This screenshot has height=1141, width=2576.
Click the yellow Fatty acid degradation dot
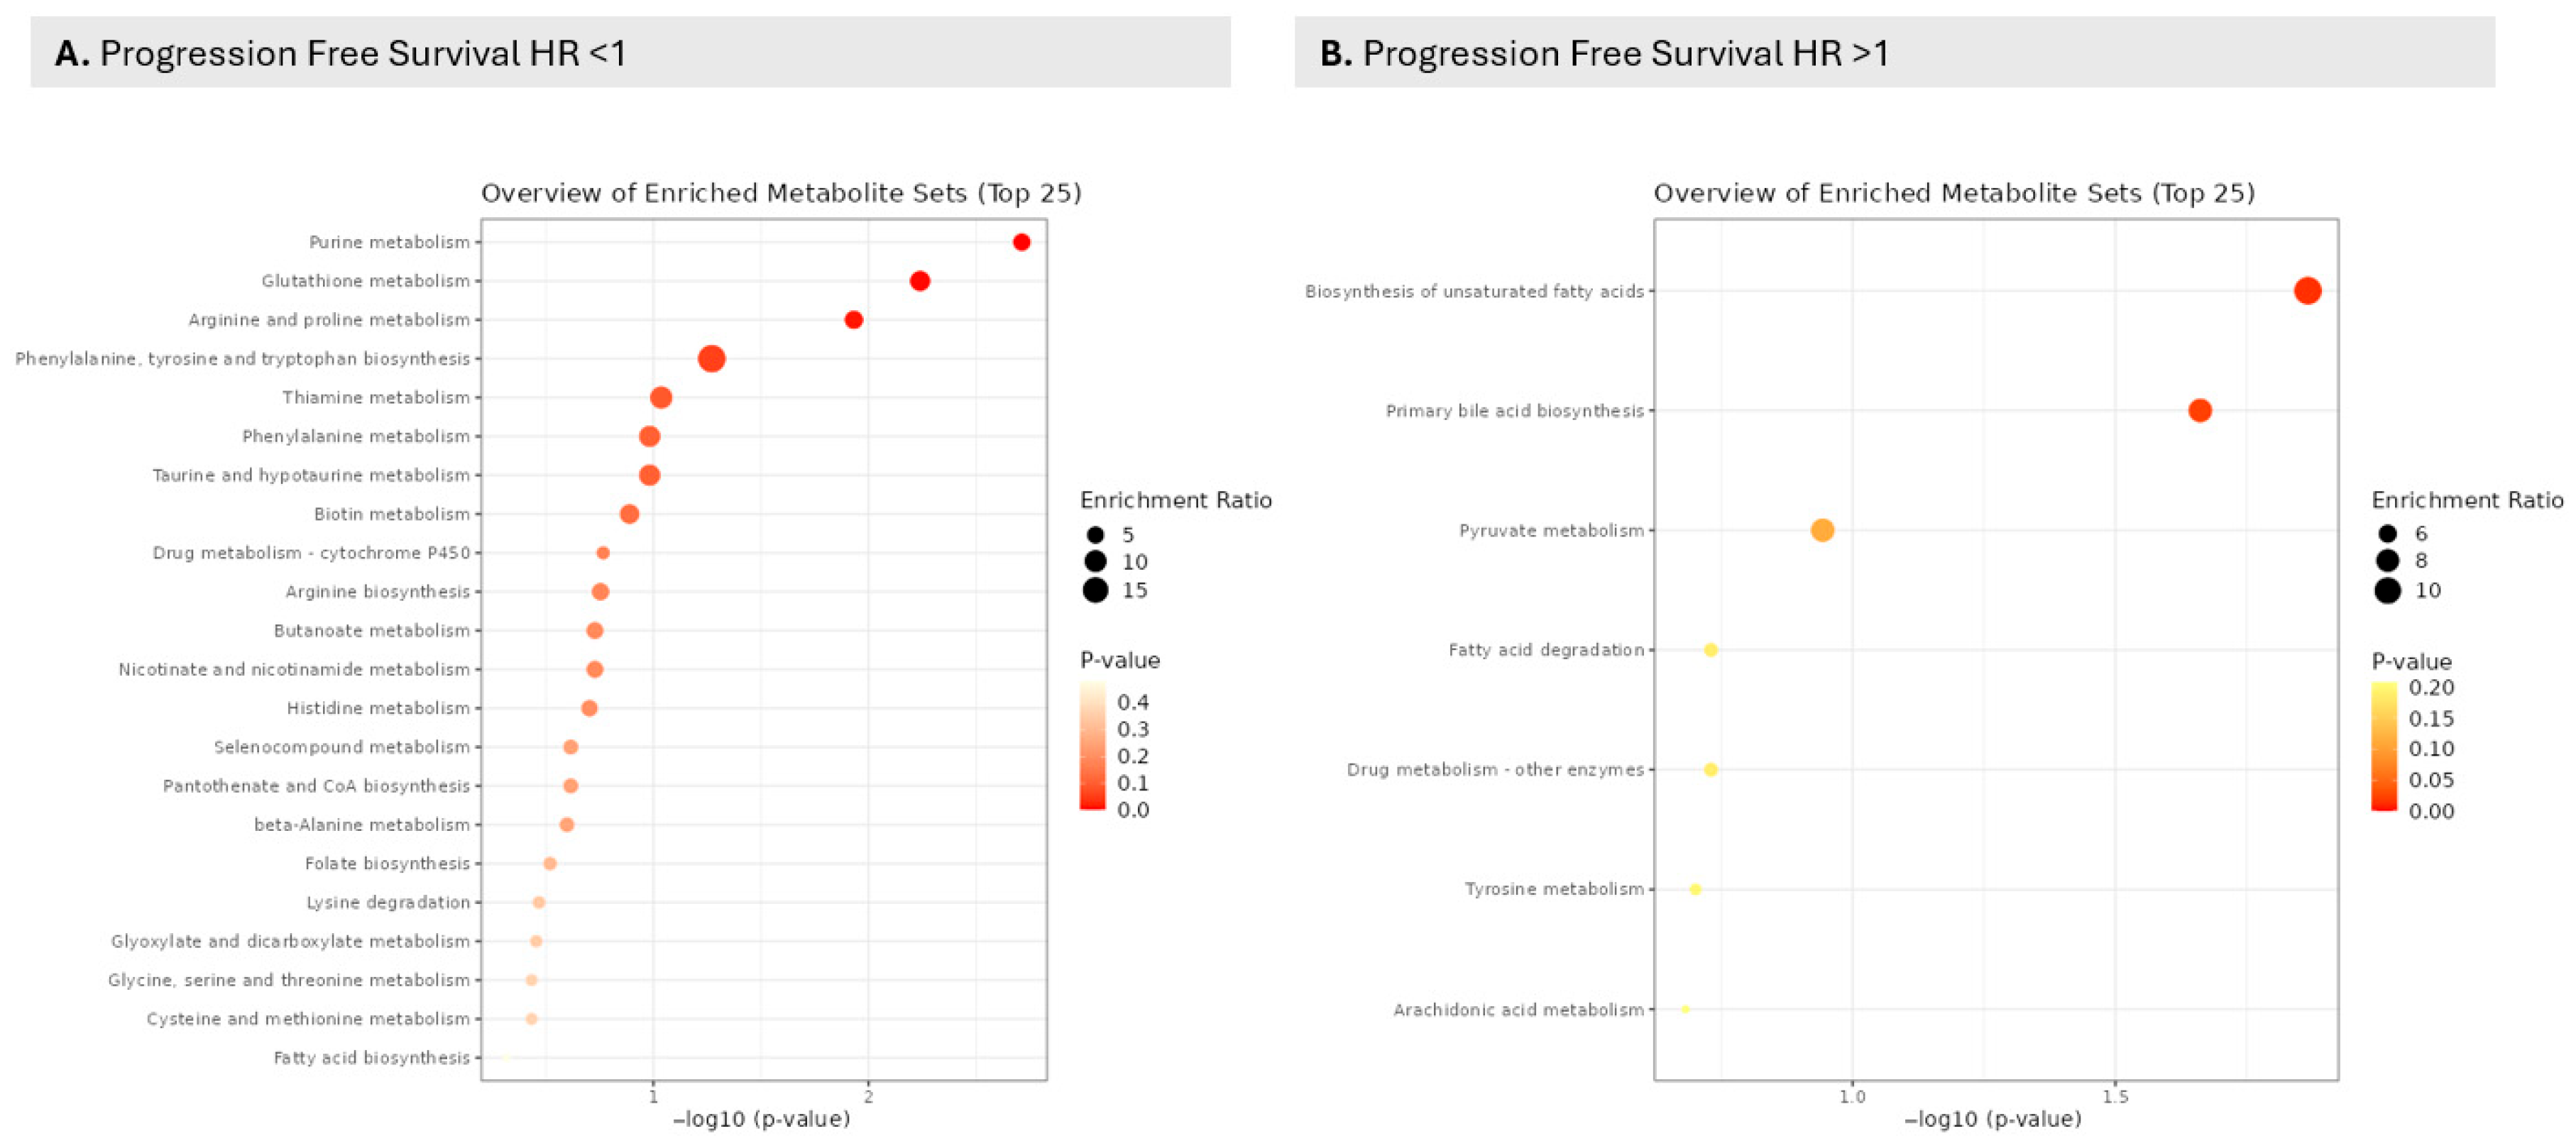pyautogui.click(x=1710, y=650)
